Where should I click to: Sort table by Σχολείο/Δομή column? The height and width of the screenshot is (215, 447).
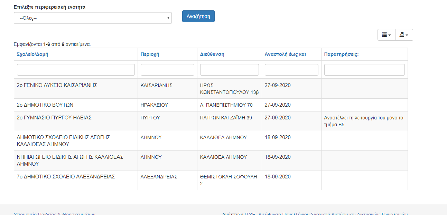pyautogui.click(x=33, y=54)
